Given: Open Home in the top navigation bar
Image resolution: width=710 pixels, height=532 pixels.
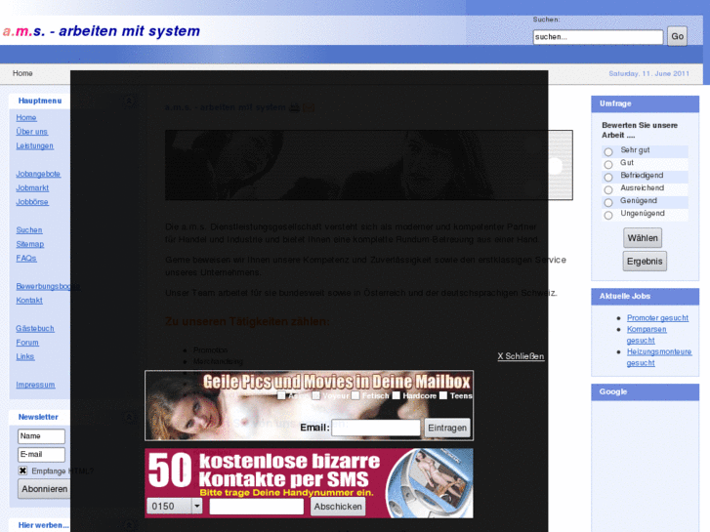Looking at the screenshot, I should click(22, 73).
